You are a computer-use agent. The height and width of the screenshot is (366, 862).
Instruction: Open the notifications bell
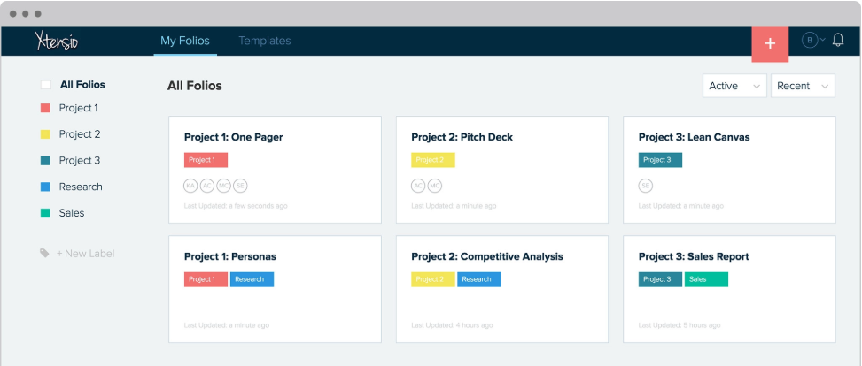pyautogui.click(x=838, y=40)
